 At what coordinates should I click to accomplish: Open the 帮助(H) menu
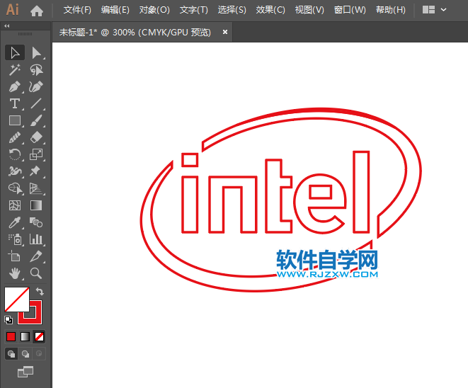pos(390,10)
